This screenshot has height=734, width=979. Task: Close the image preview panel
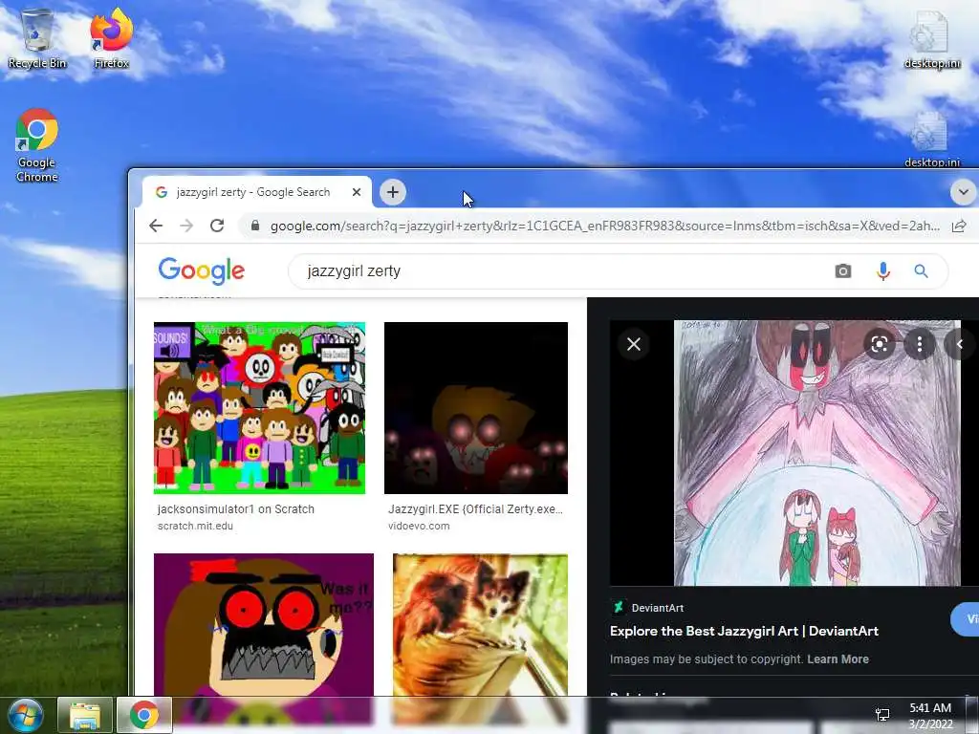click(634, 344)
